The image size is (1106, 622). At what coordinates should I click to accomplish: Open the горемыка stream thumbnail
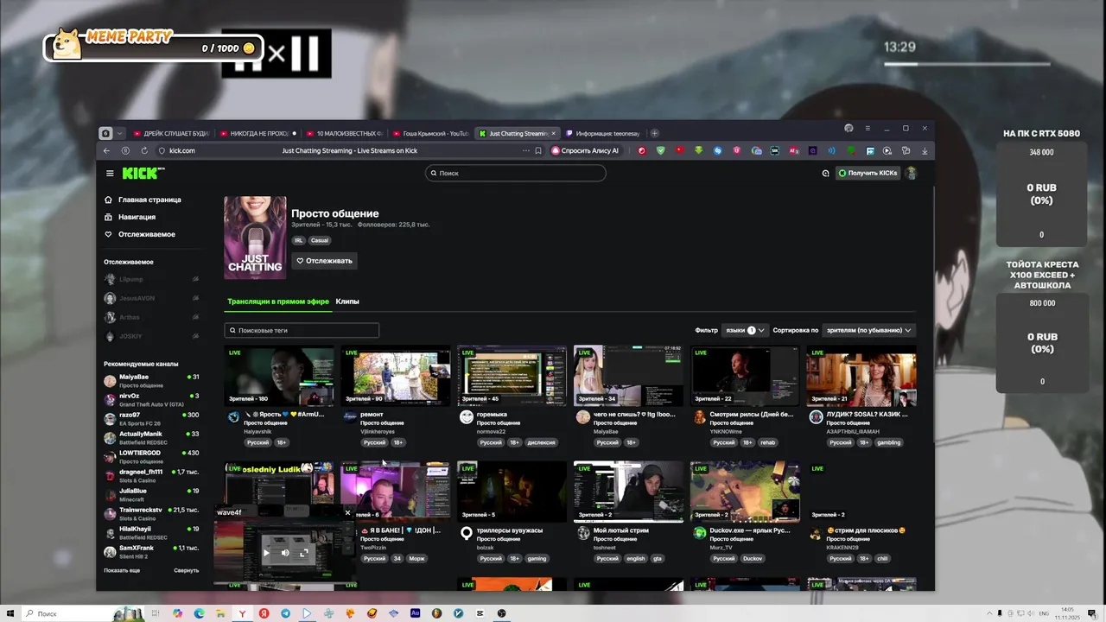(x=512, y=376)
